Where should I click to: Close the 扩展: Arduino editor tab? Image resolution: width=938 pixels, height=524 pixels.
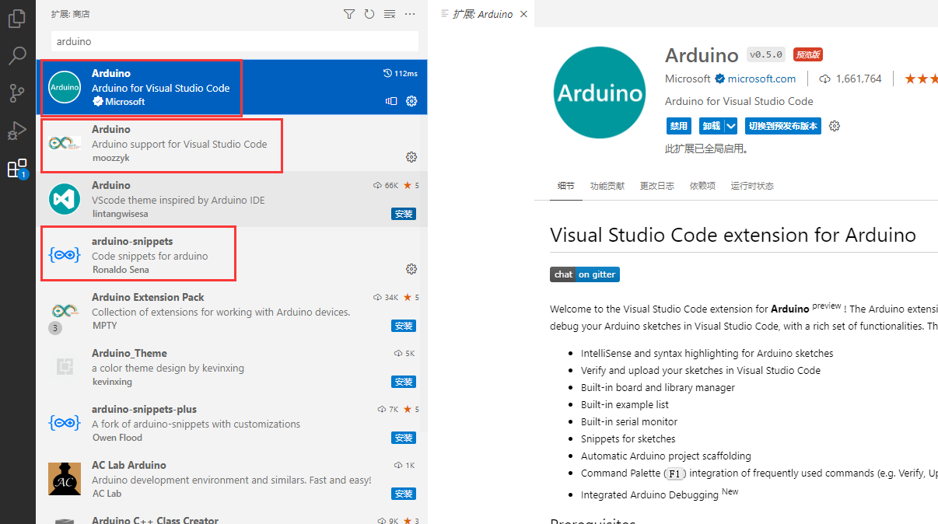(523, 14)
